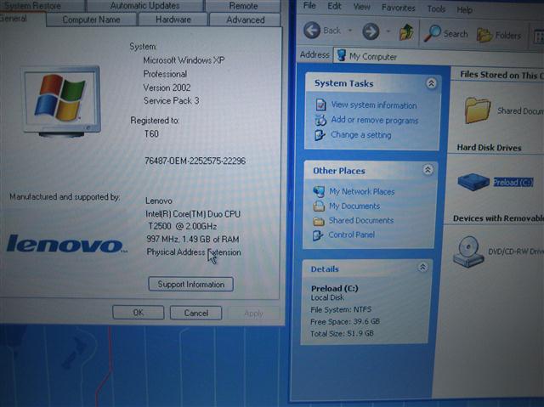Open the Control Panel link
Image resolution: width=544 pixels, height=407 pixels.
point(351,235)
